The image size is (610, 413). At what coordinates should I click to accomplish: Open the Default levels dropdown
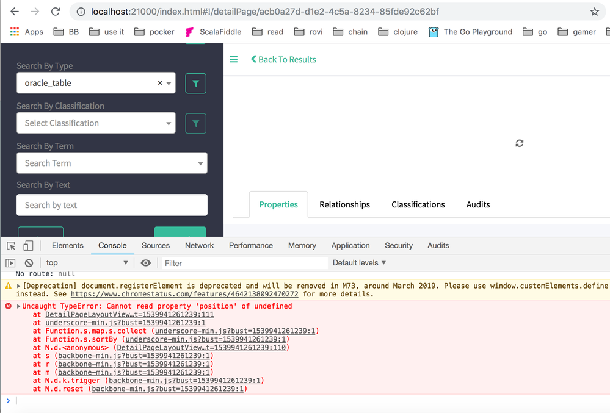pyautogui.click(x=358, y=262)
